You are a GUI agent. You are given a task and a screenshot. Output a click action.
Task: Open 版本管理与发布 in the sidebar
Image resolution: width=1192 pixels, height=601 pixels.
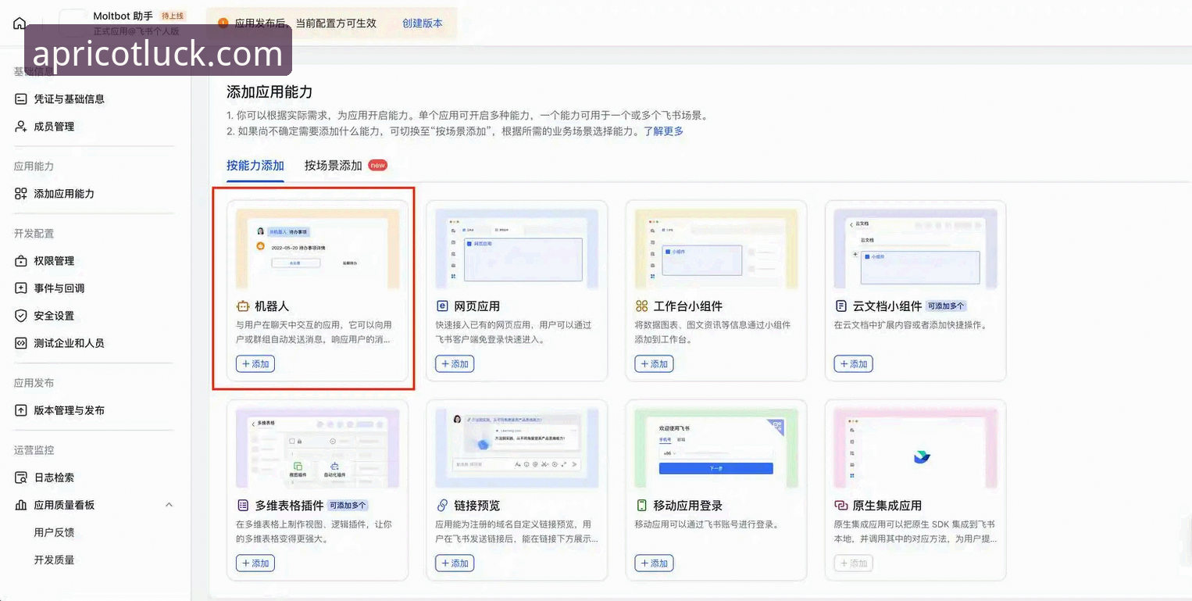coord(69,410)
